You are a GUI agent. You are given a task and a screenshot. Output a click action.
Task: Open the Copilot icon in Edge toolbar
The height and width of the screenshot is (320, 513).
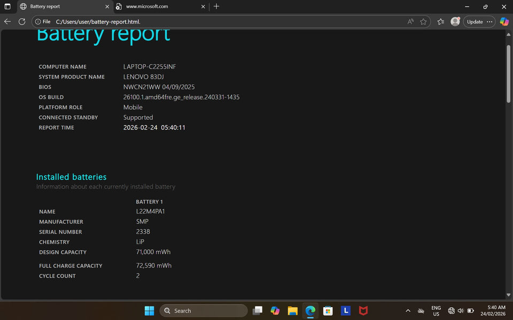pos(504,22)
